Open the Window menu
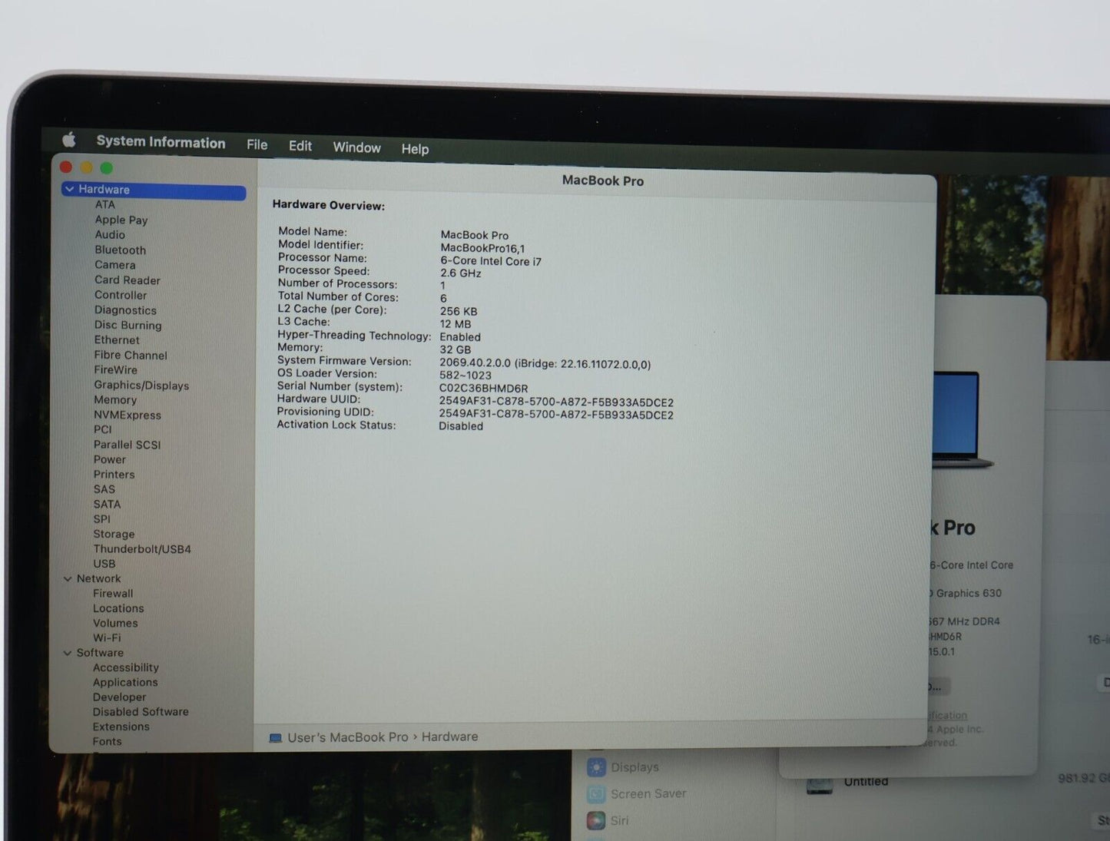This screenshot has width=1110, height=841. click(x=356, y=147)
